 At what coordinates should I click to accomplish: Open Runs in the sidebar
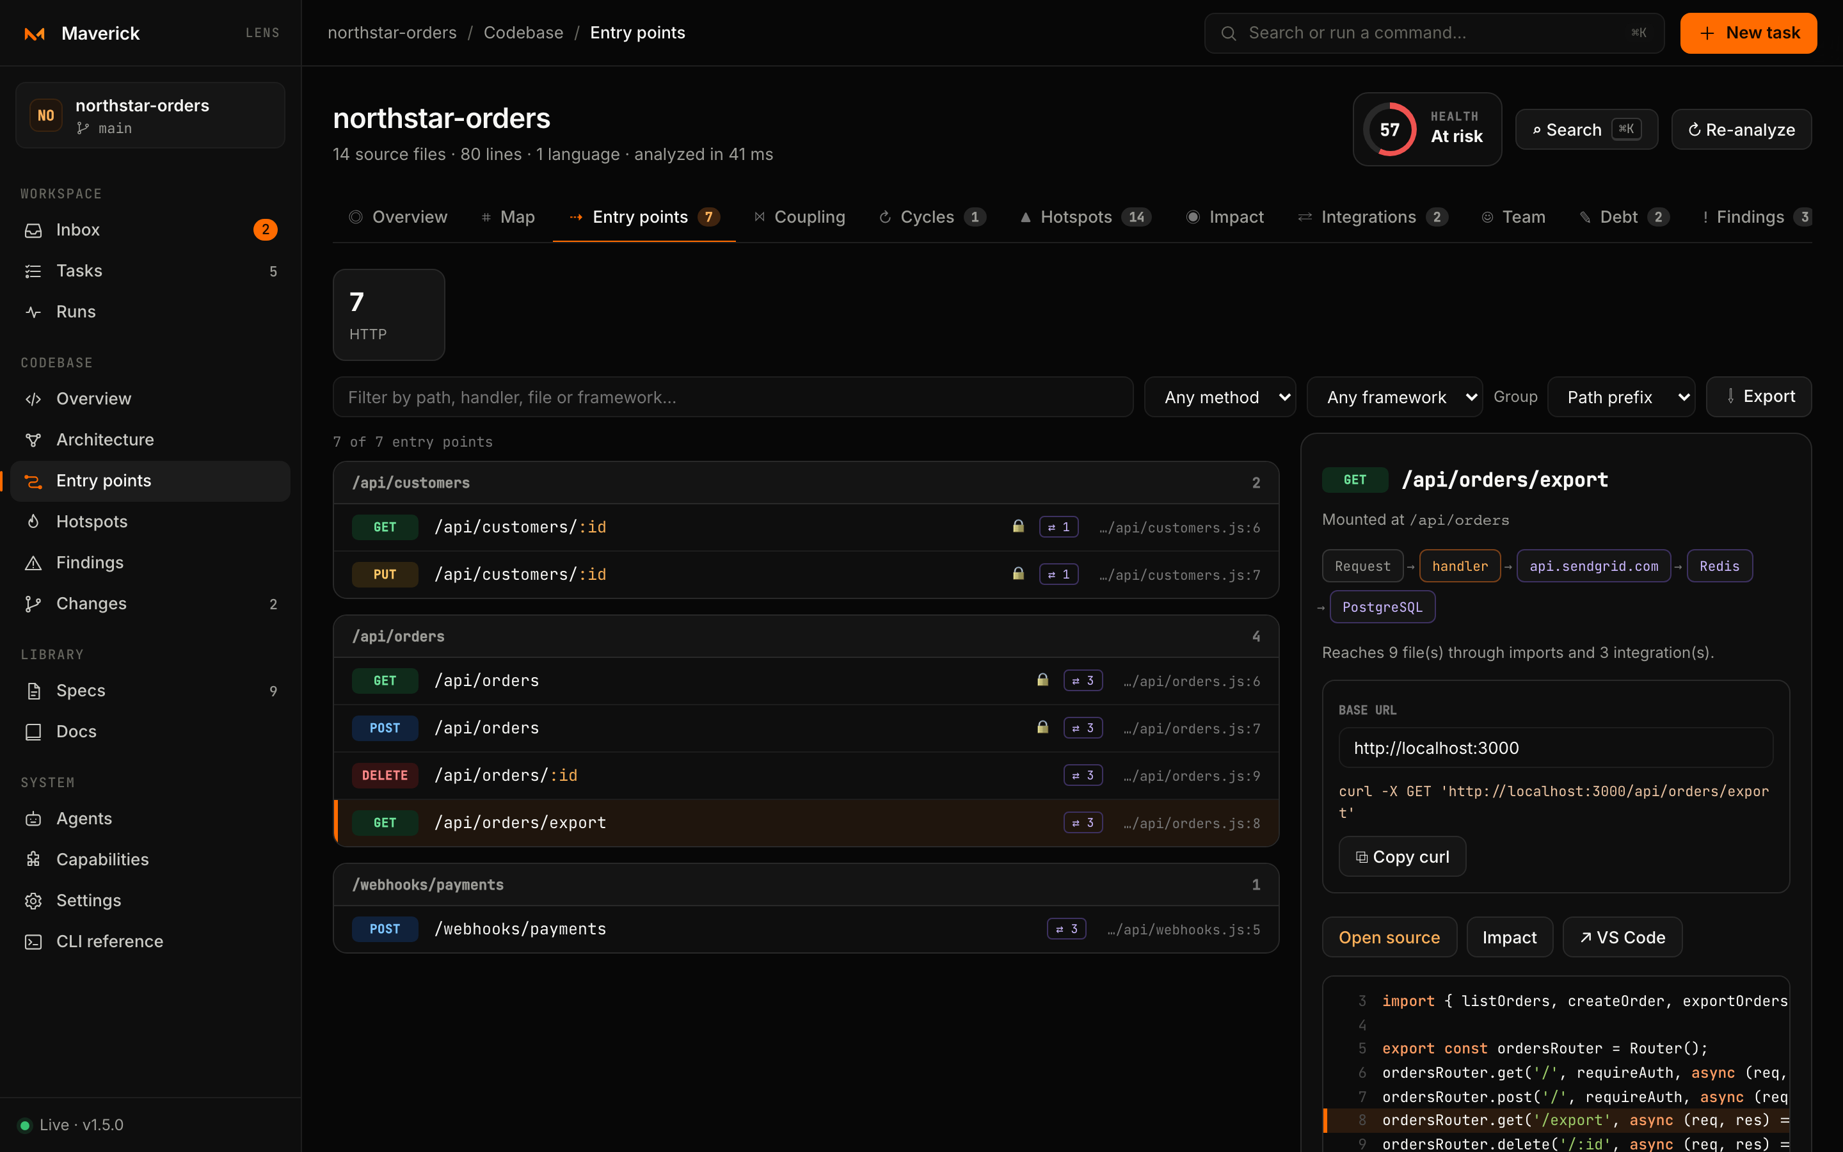pyautogui.click(x=150, y=312)
